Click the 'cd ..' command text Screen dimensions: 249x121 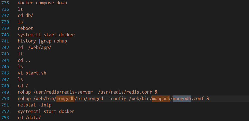(x=24, y=60)
